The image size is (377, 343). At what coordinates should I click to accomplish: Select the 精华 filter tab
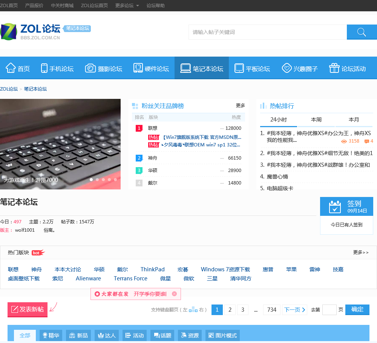click(x=51, y=335)
